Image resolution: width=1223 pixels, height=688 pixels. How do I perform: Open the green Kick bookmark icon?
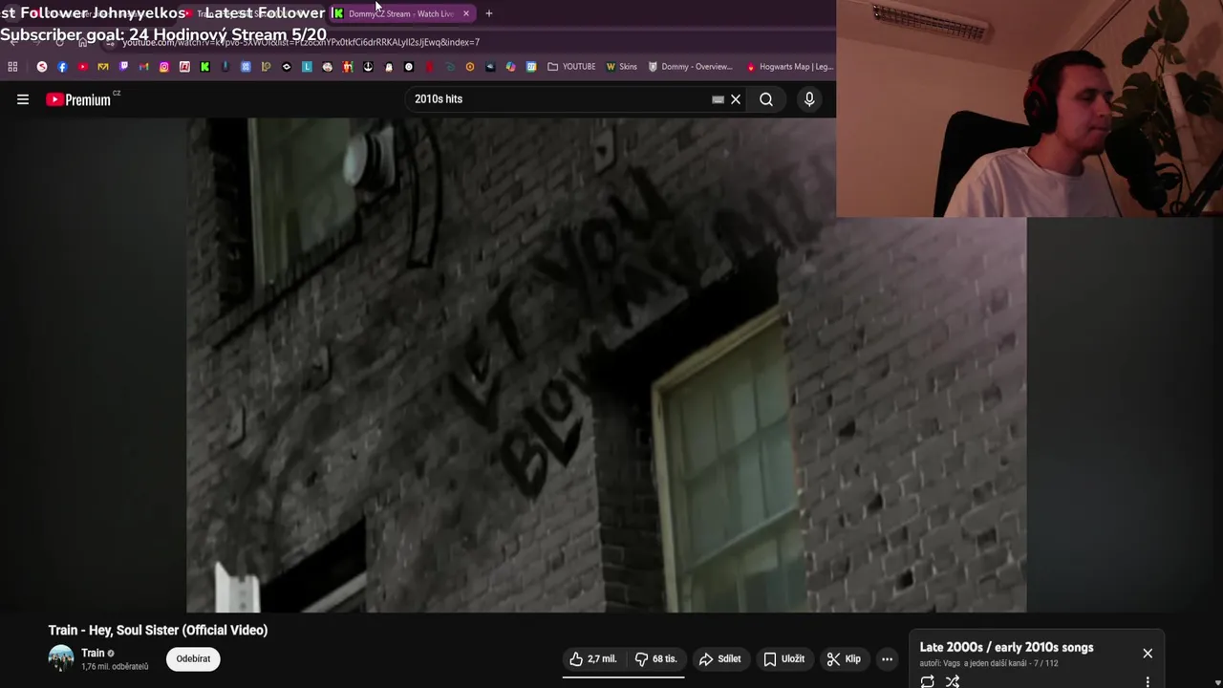click(204, 67)
